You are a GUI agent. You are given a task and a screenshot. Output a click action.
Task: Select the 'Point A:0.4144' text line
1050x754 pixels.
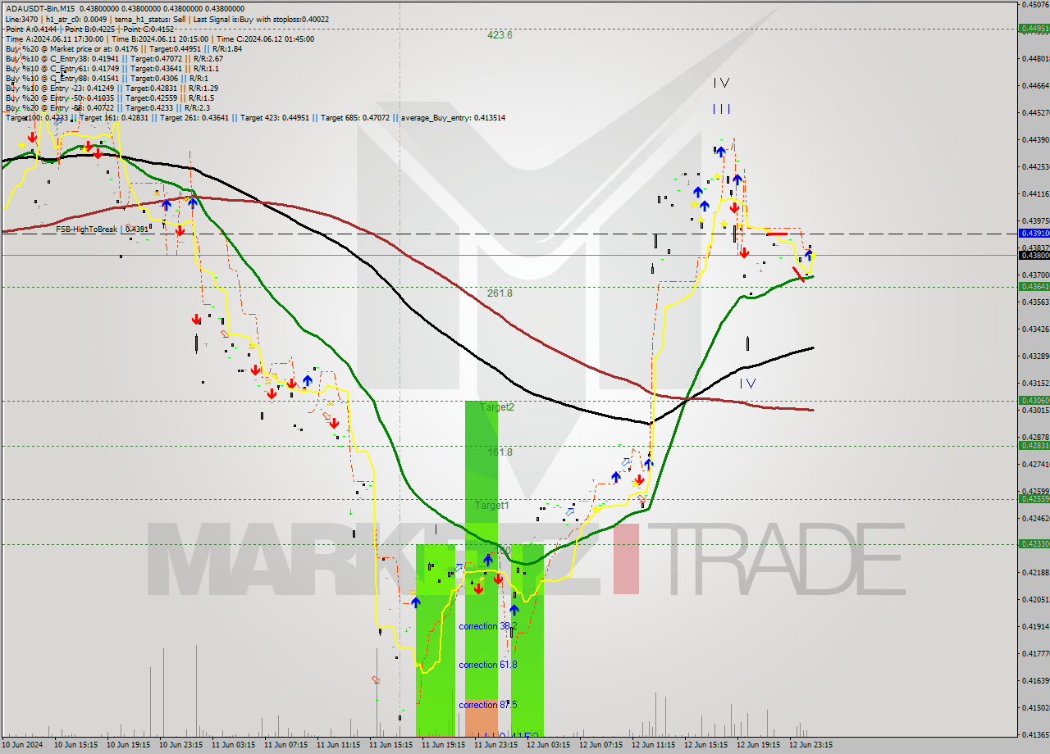[x=31, y=29]
